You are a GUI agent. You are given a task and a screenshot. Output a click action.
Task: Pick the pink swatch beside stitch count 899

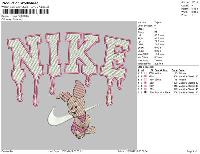click(x=145, y=89)
